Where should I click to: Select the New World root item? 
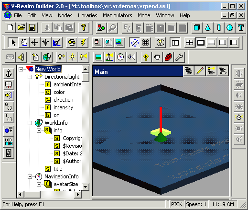(x=48, y=69)
